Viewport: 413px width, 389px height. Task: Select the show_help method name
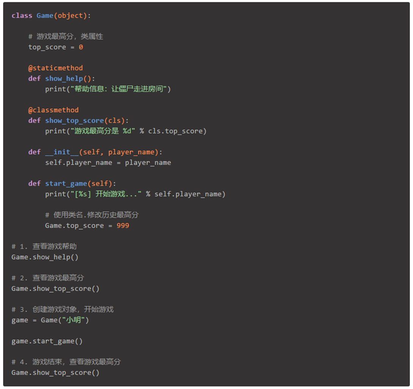tap(60, 78)
